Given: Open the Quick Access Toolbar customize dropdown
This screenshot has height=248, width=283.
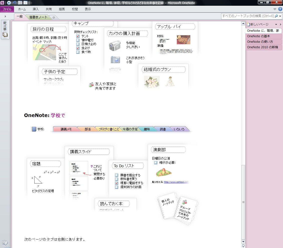Looking at the screenshot, I should (x=31, y=3).
